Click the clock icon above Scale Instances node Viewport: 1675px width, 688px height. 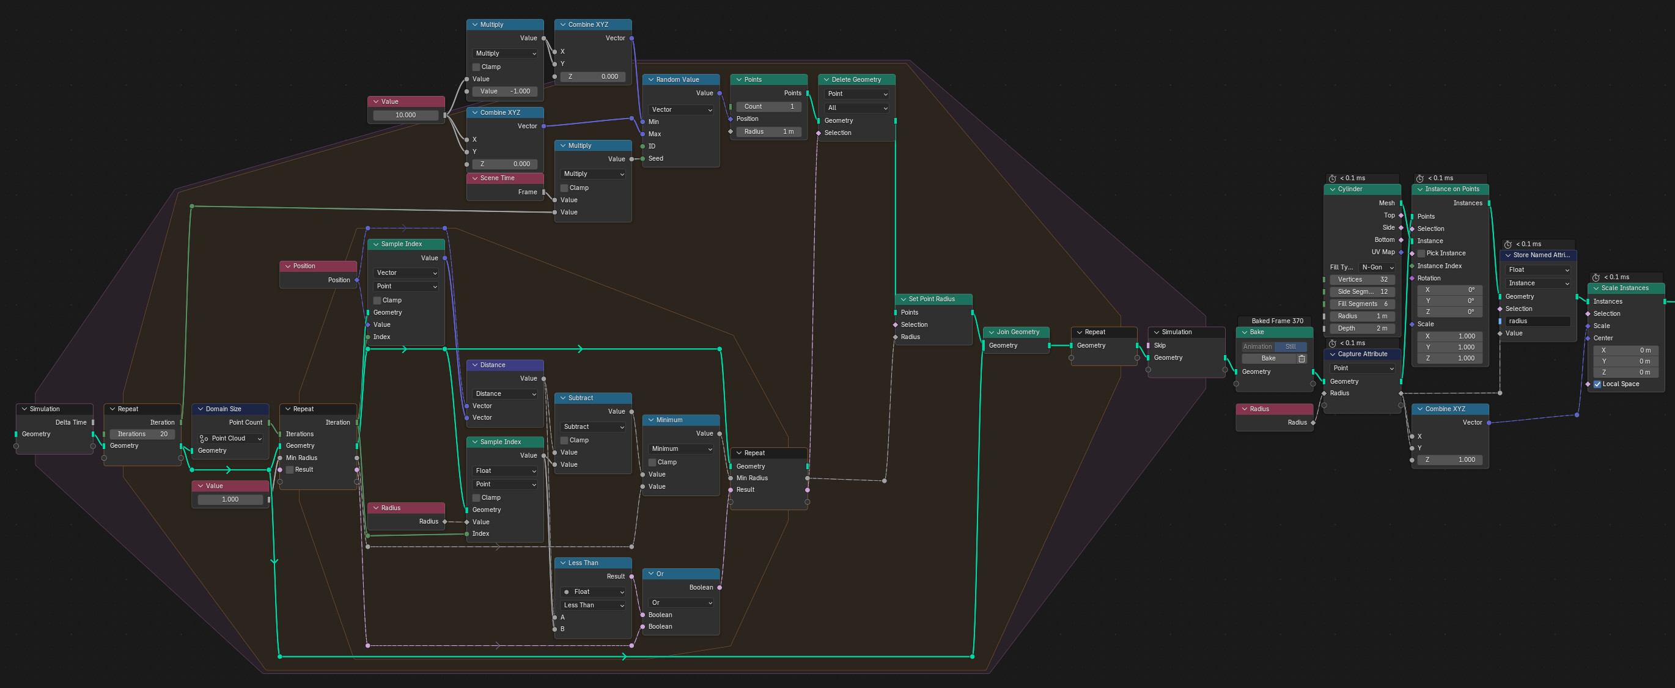1596,277
